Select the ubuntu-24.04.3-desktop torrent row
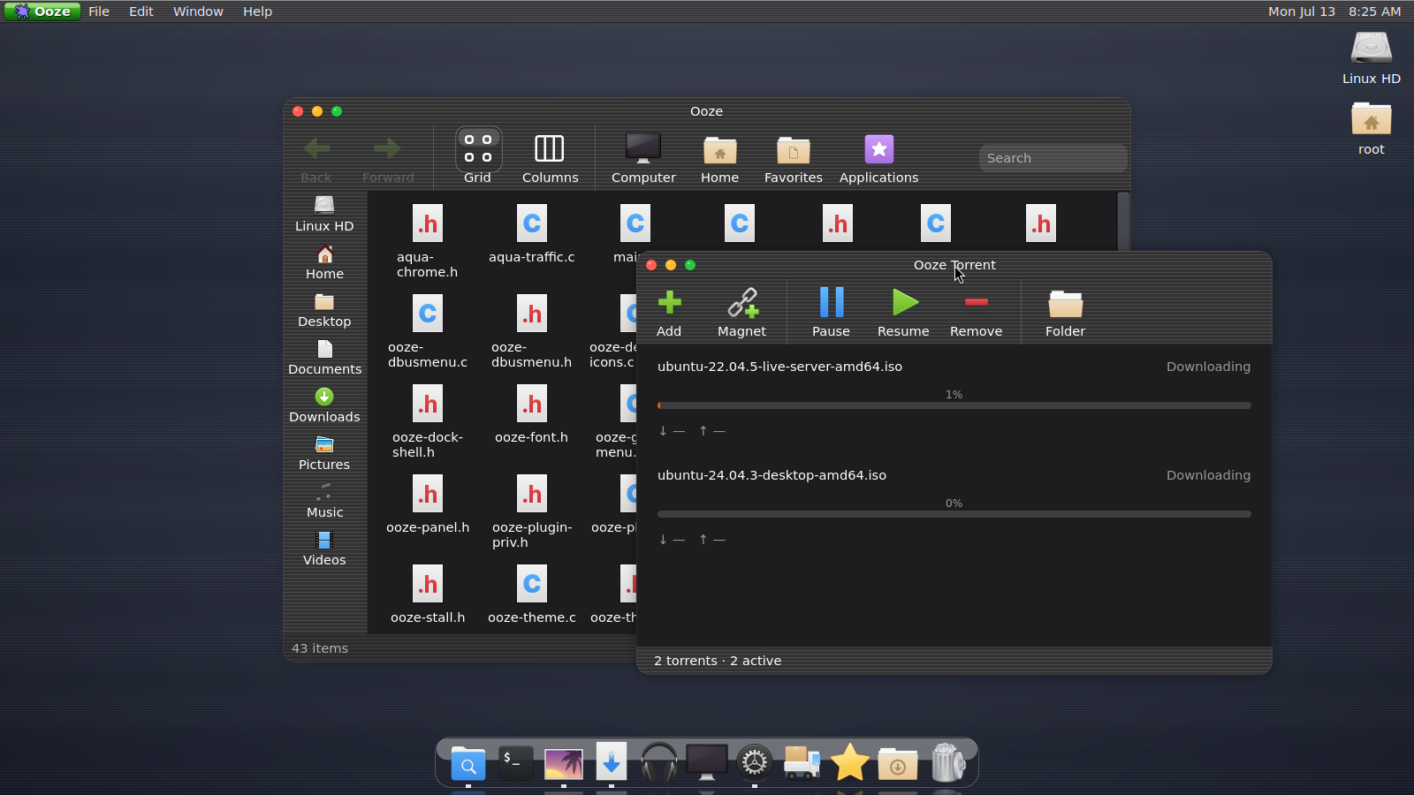The width and height of the screenshot is (1414, 795). pos(954,508)
